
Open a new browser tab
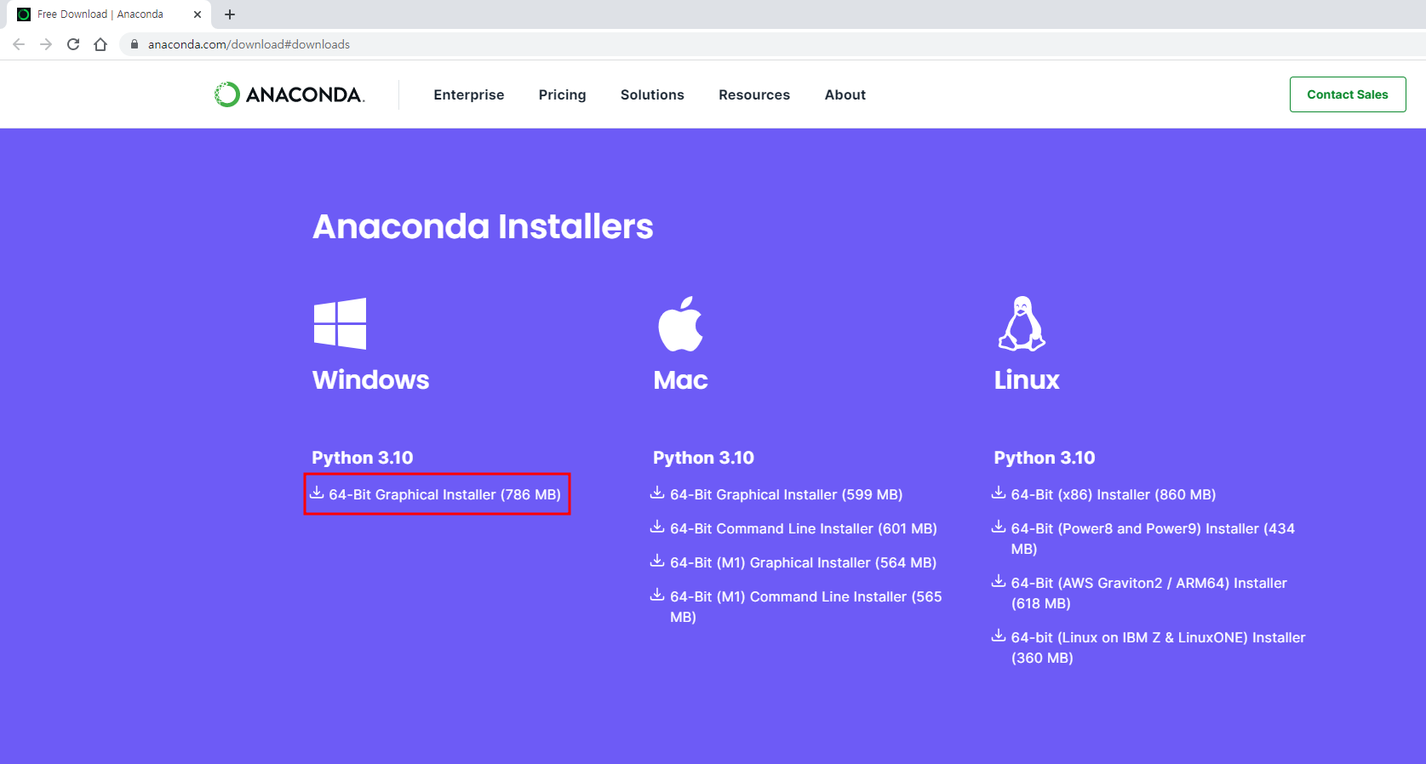coord(230,14)
